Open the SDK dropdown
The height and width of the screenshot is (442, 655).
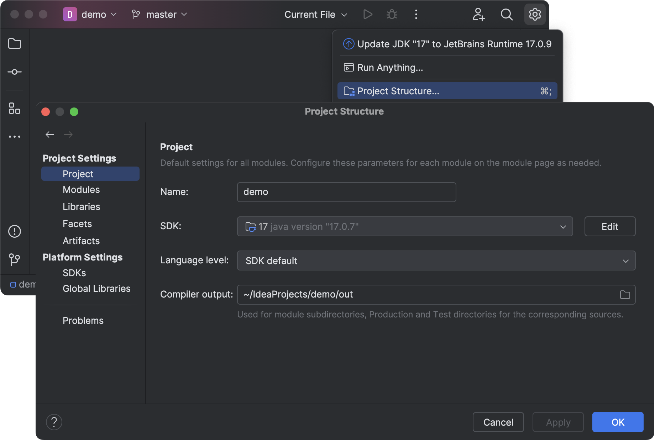(562, 226)
